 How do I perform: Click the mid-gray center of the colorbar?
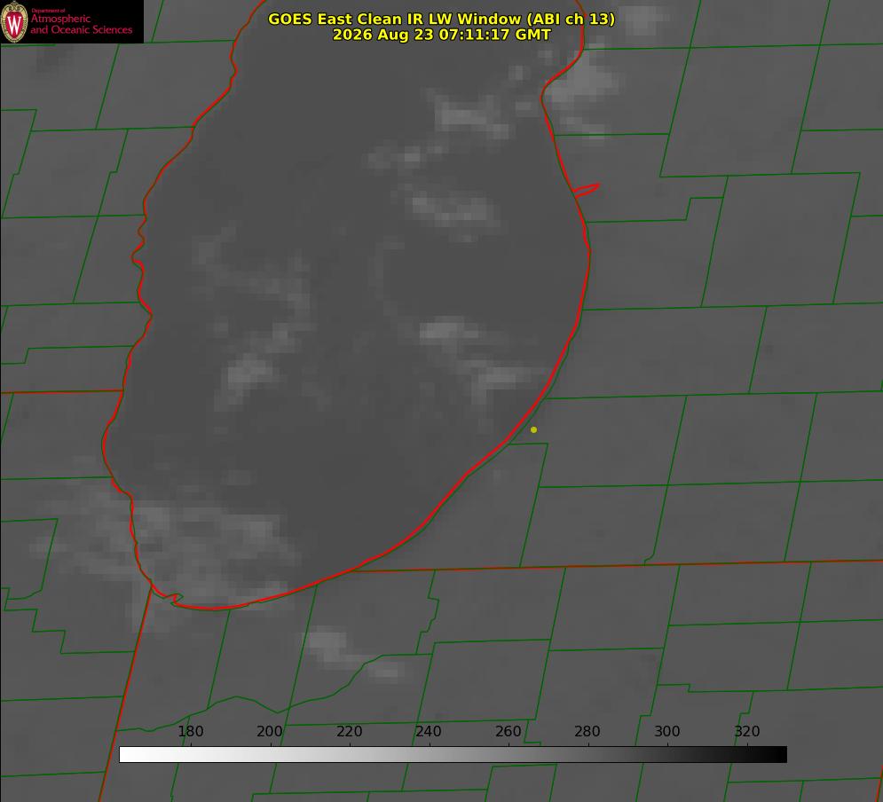[x=453, y=755]
